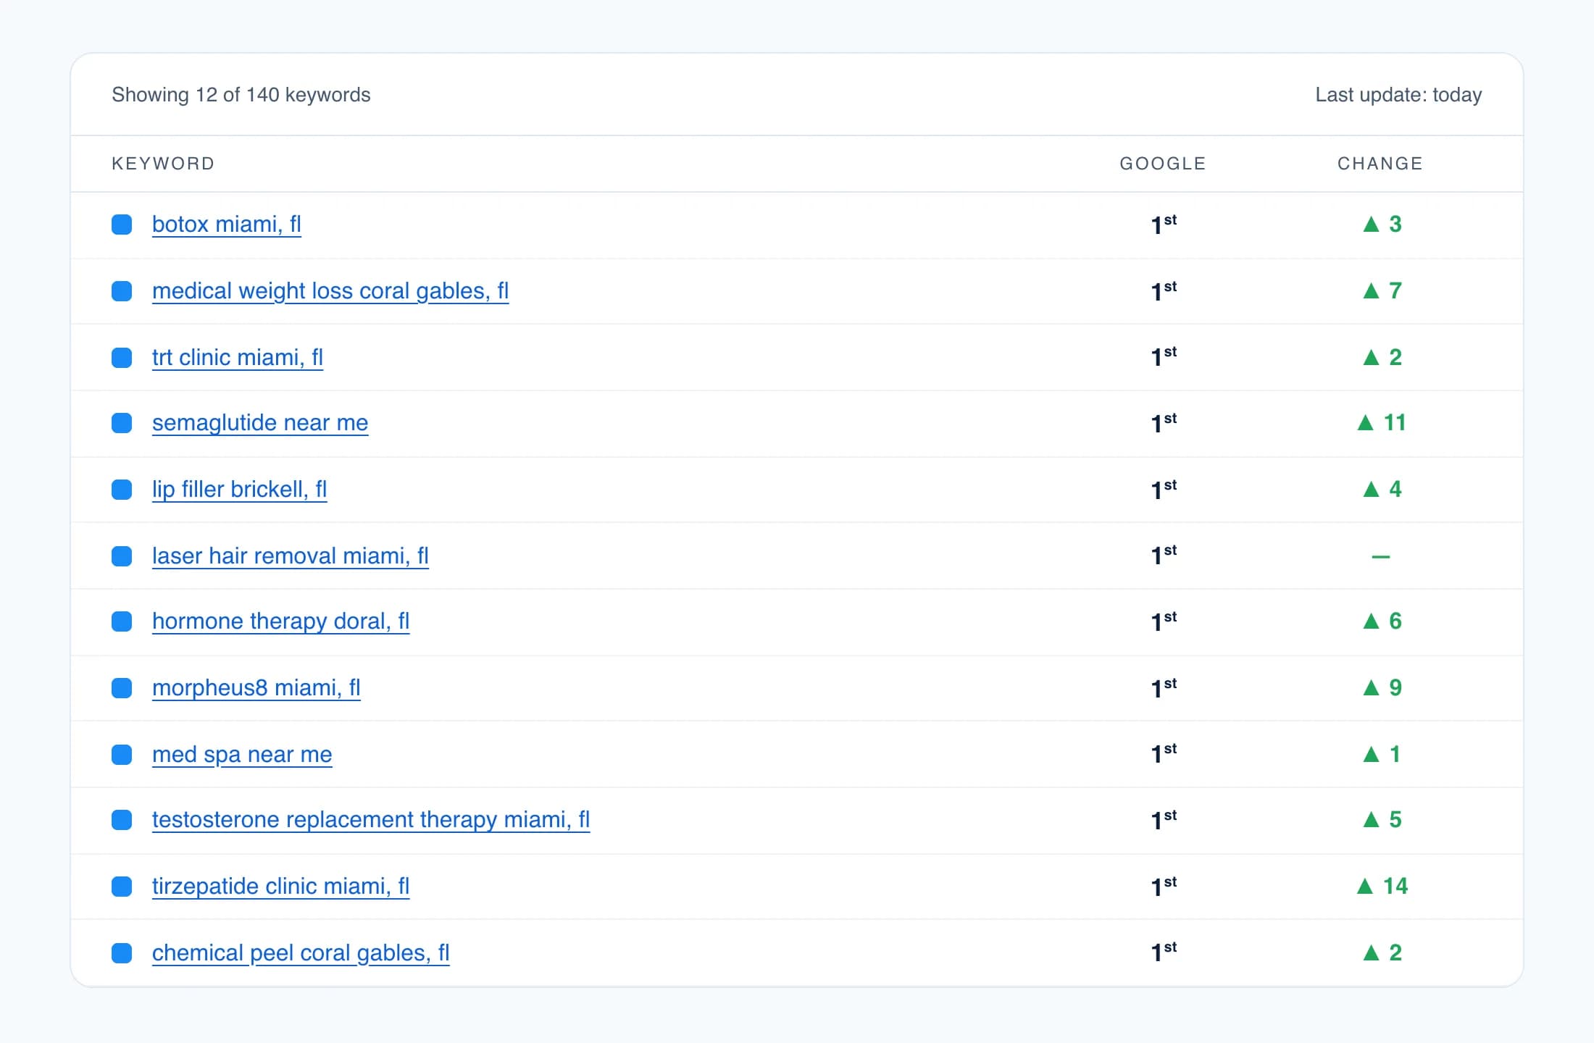This screenshot has height=1043, width=1594.
Task: Click blue square by 'chemical peel coral gables'
Action: (122, 953)
